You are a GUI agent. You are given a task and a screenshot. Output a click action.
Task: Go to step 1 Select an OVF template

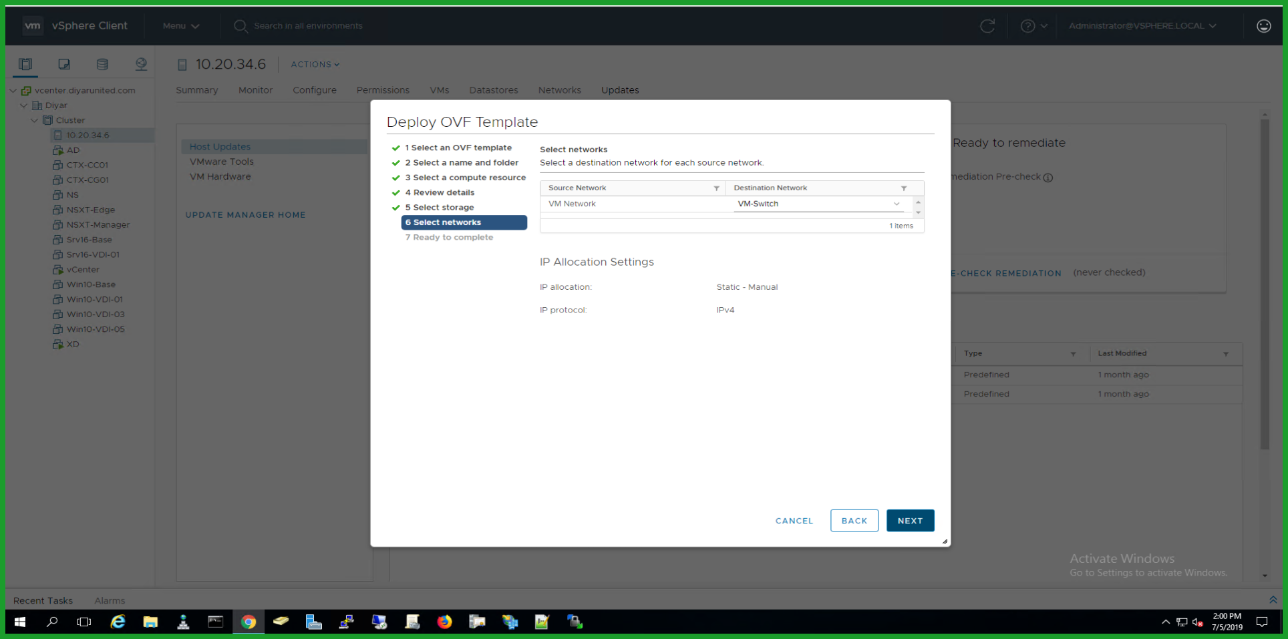[x=458, y=148]
